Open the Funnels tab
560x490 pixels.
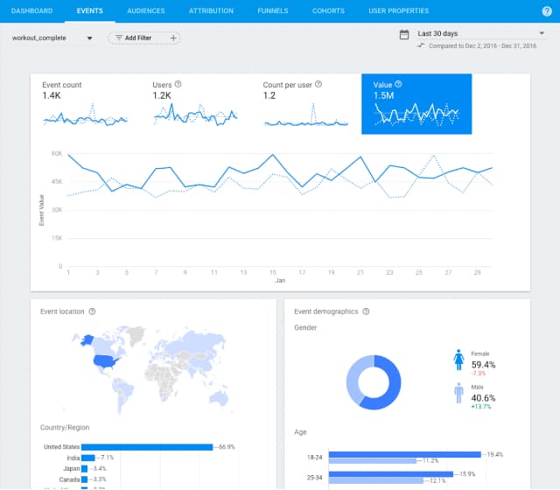(x=273, y=11)
